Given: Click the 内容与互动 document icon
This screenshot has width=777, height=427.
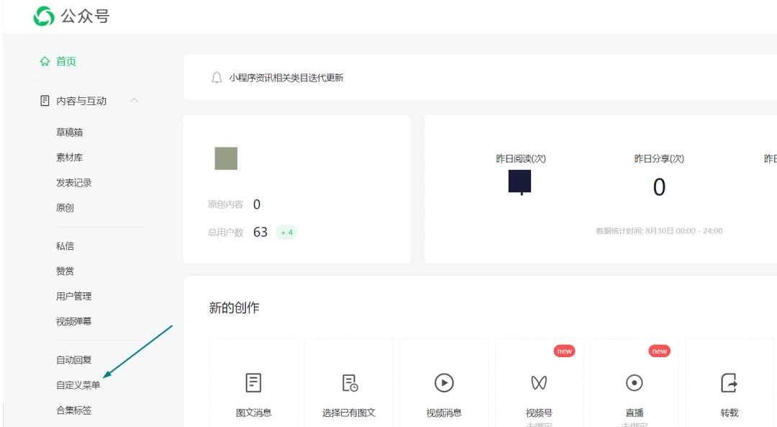Looking at the screenshot, I should [45, 101].
